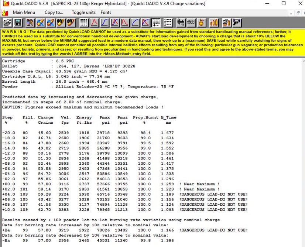
Task: Click DANGEROUS LOAD warning on the +04.0 row
Action: (x=213, y=194)
